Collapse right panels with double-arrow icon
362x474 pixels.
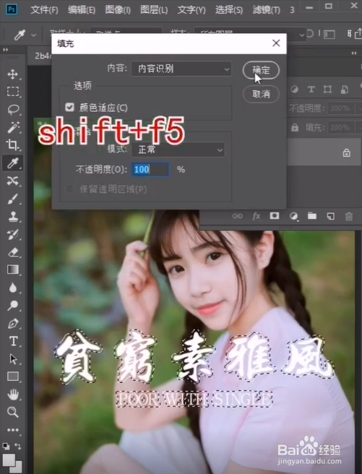click(x=354, y=53)
